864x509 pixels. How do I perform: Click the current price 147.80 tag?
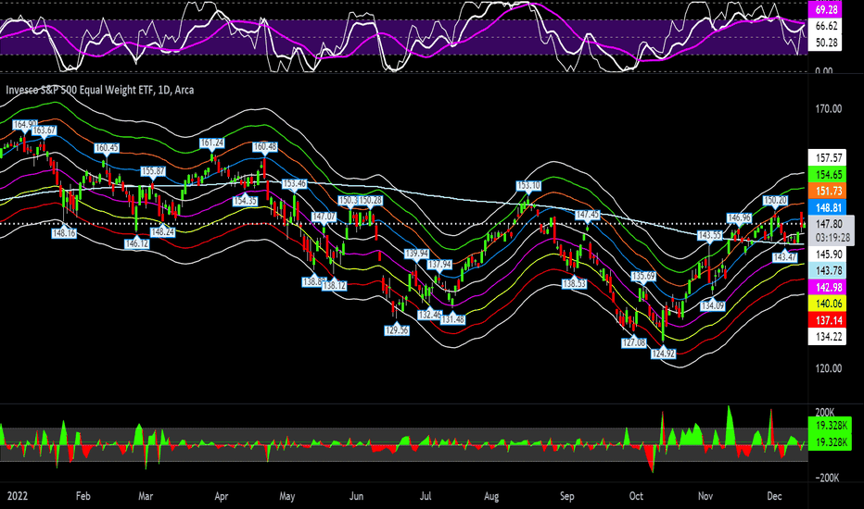tap(828, 224)
